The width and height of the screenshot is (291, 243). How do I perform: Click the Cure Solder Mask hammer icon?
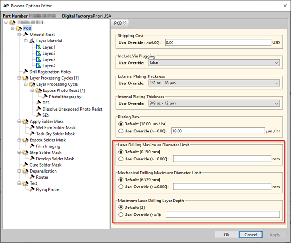(26, 165)
